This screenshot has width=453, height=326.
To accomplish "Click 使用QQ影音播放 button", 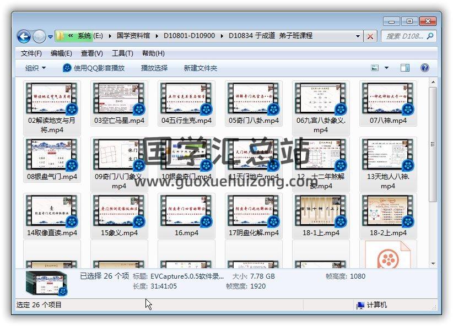I will [x=94, y=68].
